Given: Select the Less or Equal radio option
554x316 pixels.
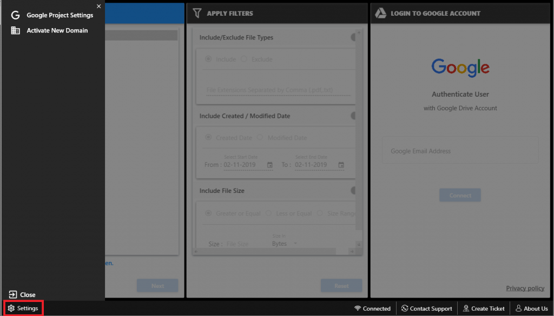Looking at the screenshot, I should coord(268,213).
